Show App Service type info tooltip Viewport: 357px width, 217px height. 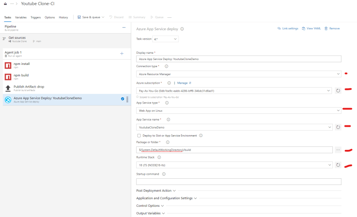tap(167, 103)
